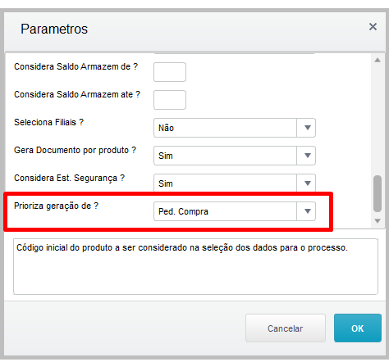Expand the Gera Documento por produto dropdown arrow

point(307,156)
